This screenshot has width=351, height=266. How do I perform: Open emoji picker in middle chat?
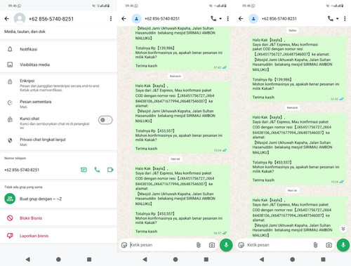click(x=124, y=245)
